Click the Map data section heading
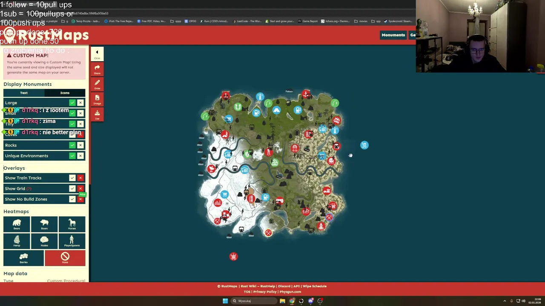545x306 pixels. coord(15,274)
